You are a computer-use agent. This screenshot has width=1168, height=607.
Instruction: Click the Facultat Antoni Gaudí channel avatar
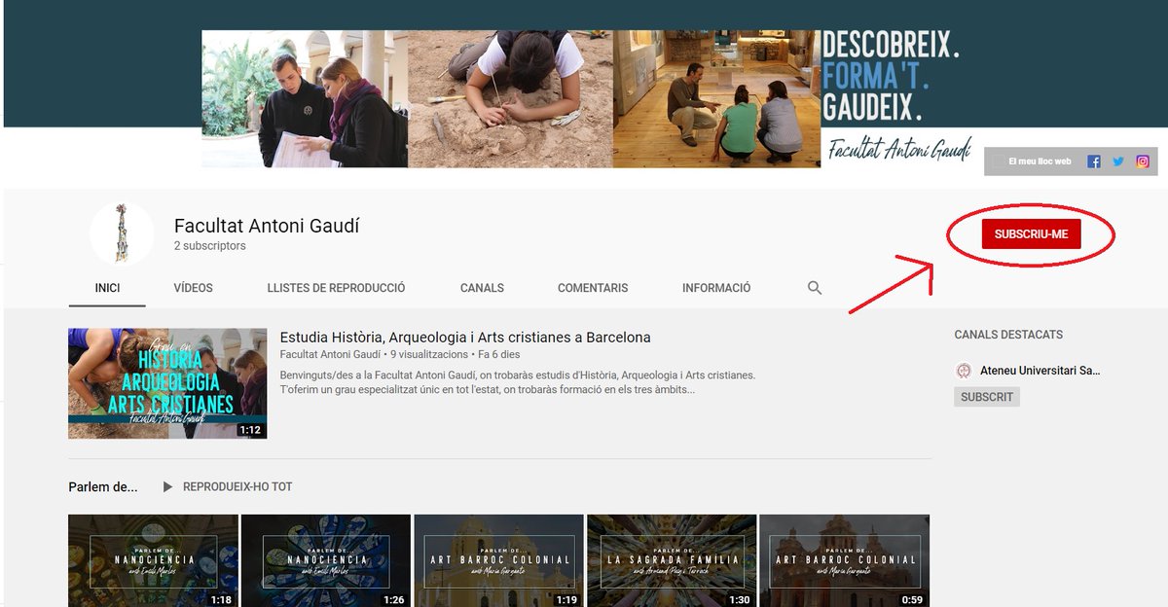point(122,233)
